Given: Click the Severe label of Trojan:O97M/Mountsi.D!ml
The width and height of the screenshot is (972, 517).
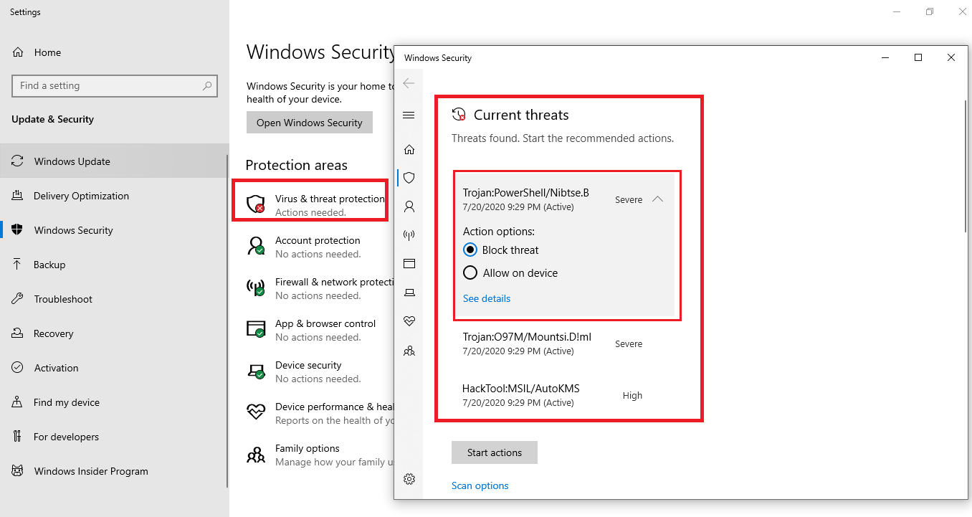Looking at the screenshot, I should 629,344.
